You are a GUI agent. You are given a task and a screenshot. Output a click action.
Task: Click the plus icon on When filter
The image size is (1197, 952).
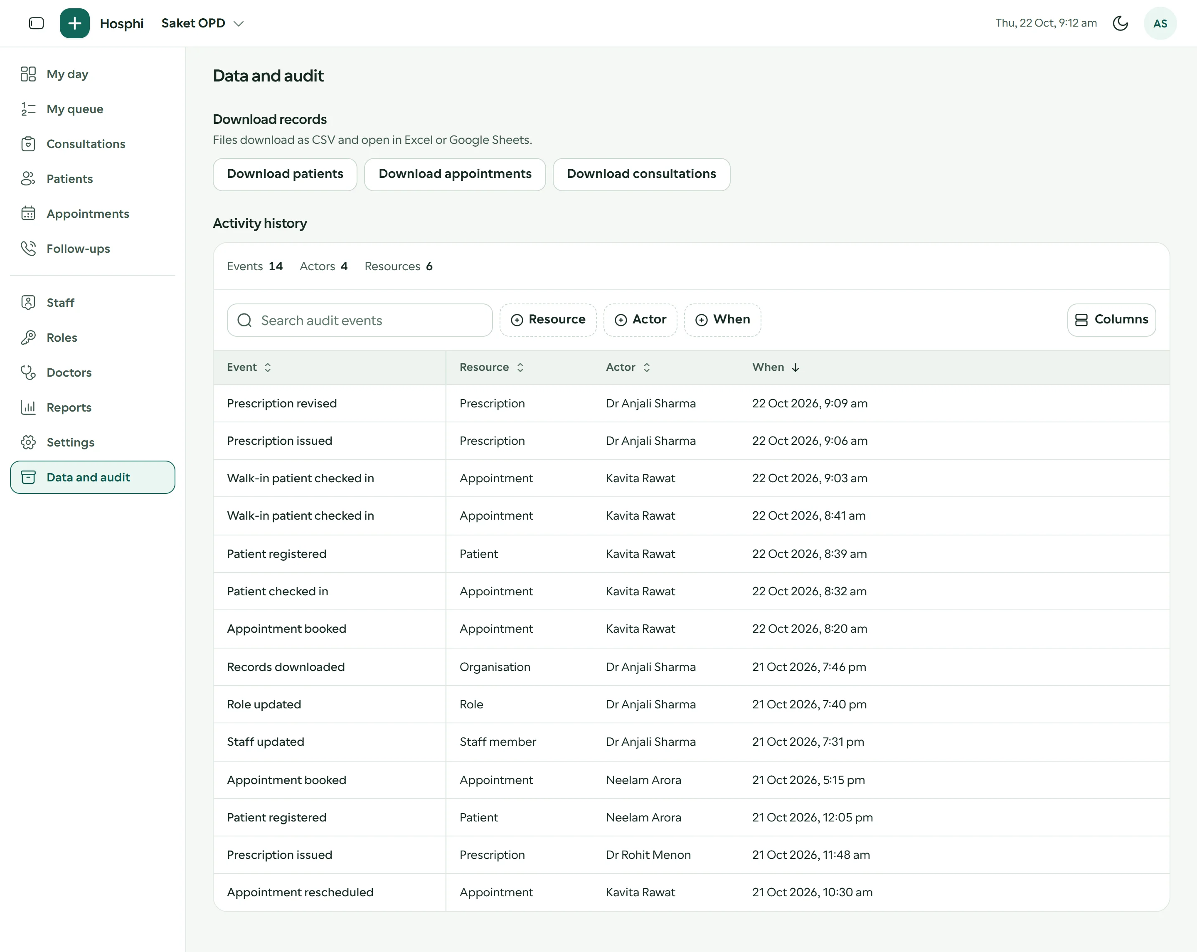(702, 320)
